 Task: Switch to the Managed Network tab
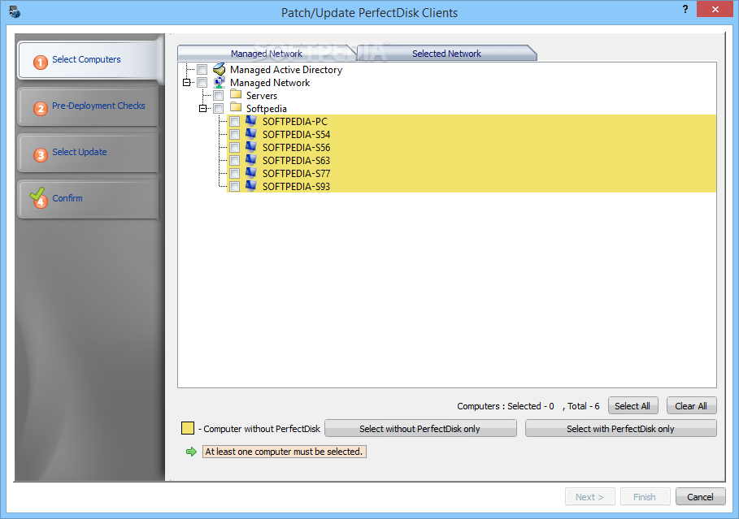click(x=267, y=54)
